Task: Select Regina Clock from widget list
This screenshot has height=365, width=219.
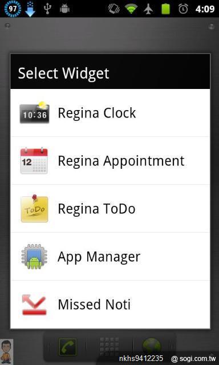Action: (110, 113)
